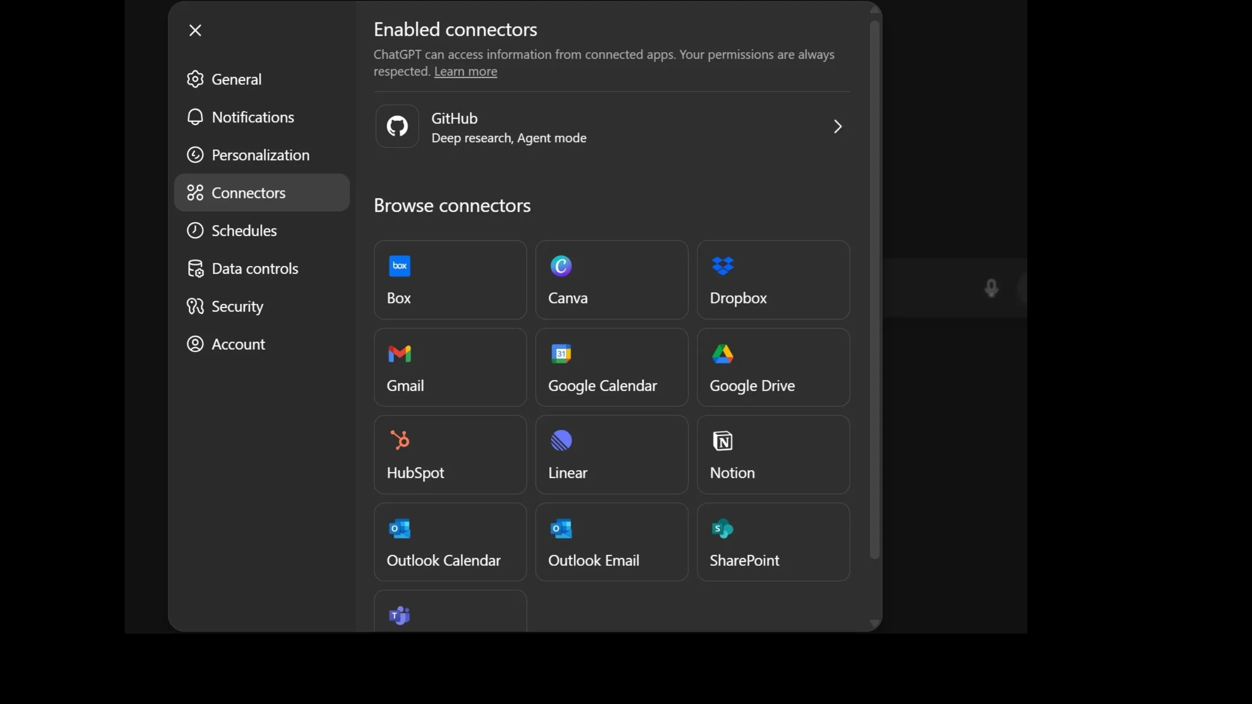The height and width of the screenshot is (704, 1252).
Task: Select the Notion connector label
Action: click(x=733, y=473)
